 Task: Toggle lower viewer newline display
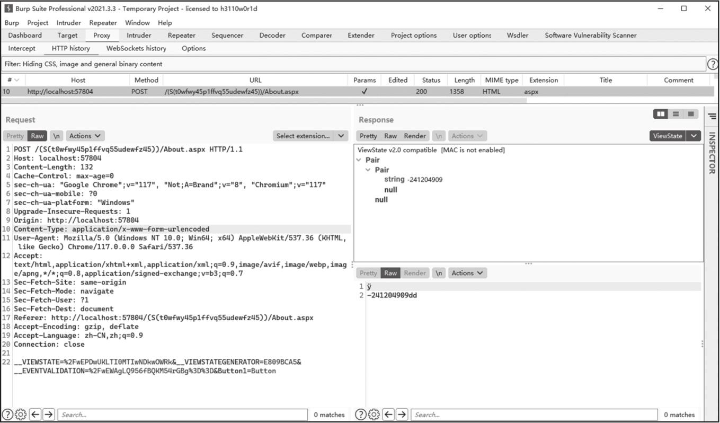[x=439, y=273]
